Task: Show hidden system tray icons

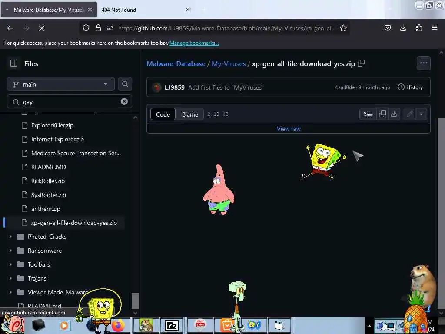Action: click(x=369, y=326)
